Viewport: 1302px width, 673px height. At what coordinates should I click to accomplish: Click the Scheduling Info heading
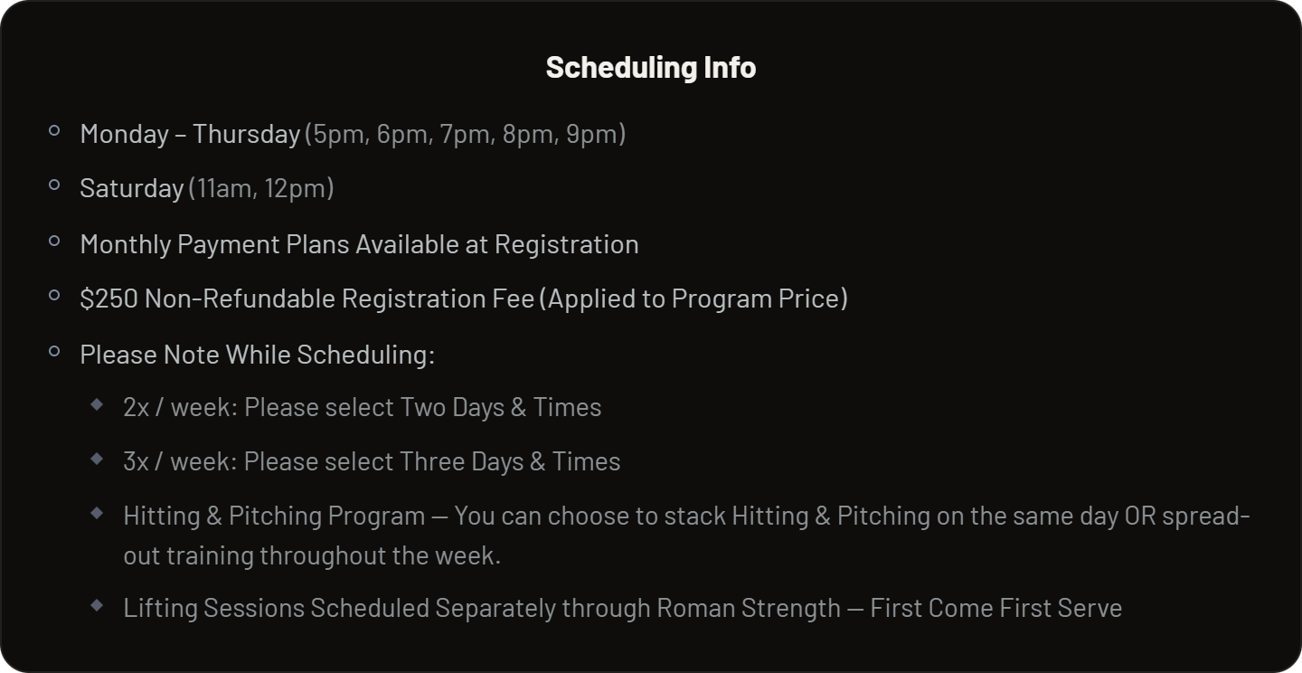click(651, 67)
